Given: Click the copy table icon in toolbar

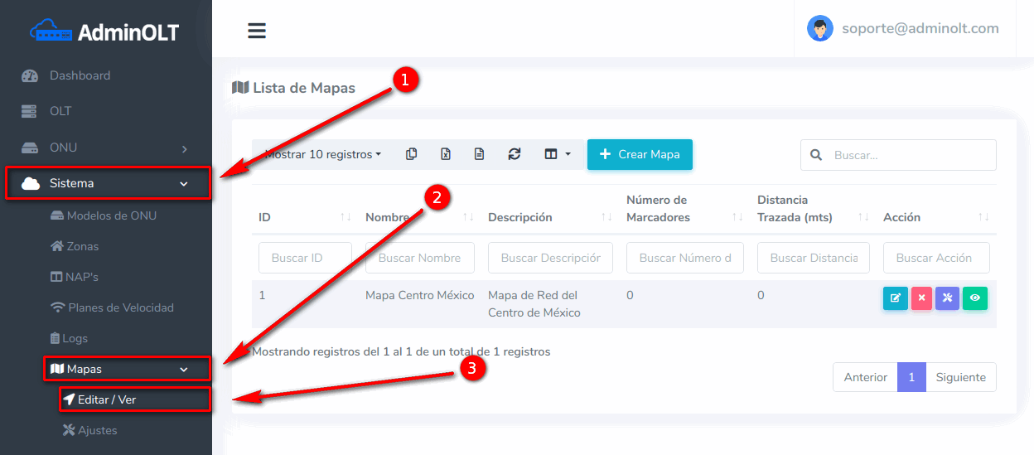Looking at the screenshot, I should [x=411, y=154].
